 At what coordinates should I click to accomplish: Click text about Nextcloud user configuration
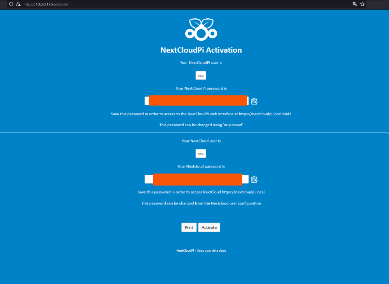pos(201,203)
